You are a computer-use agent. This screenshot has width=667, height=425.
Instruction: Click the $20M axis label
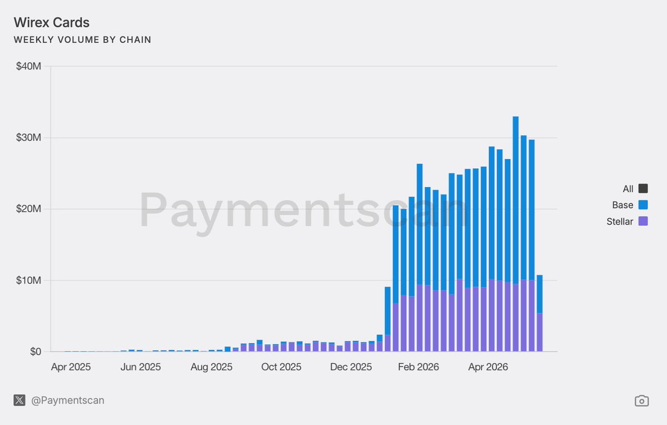(28, 209)
